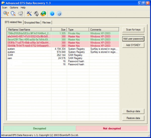Click the scan for keys toolbar icon
151x138 pixels.
point(6,14)
